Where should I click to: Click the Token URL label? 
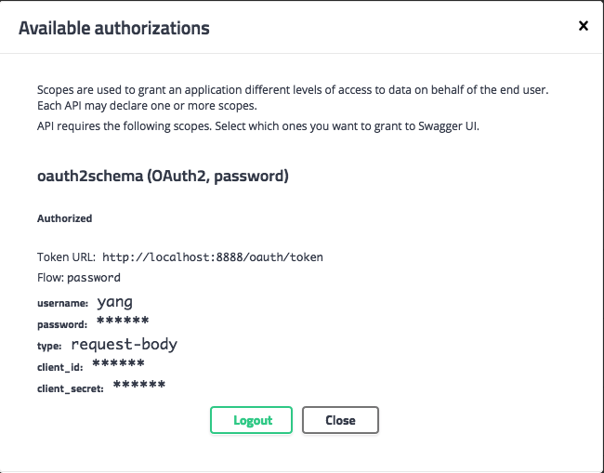[66, 256]
